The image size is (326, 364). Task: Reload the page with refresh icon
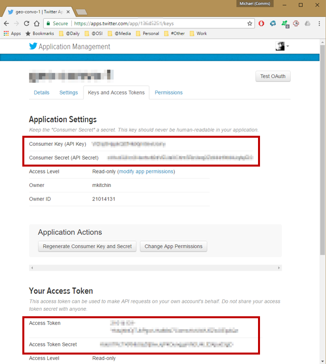26,23
